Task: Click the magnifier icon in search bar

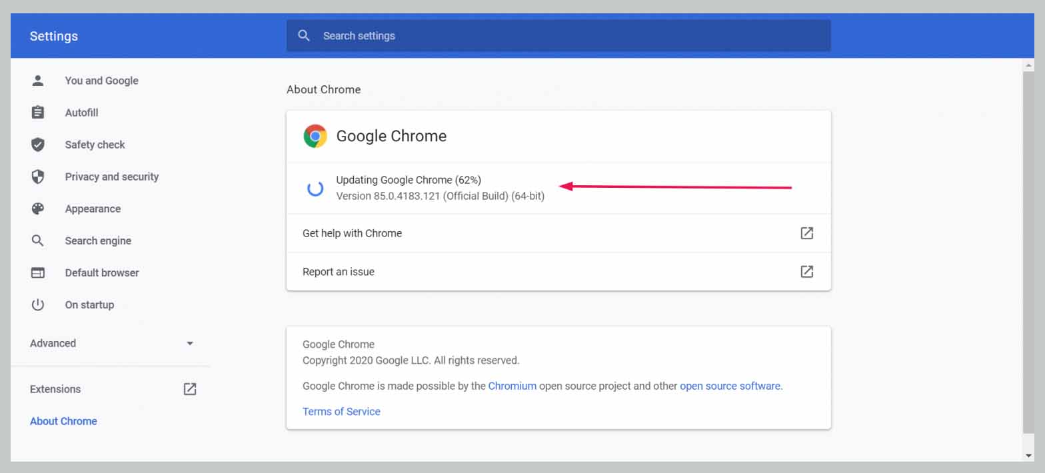Action: point(304,36)
